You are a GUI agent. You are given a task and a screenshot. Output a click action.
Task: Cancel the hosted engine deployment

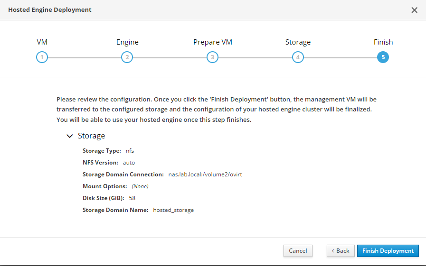point(298,251)
